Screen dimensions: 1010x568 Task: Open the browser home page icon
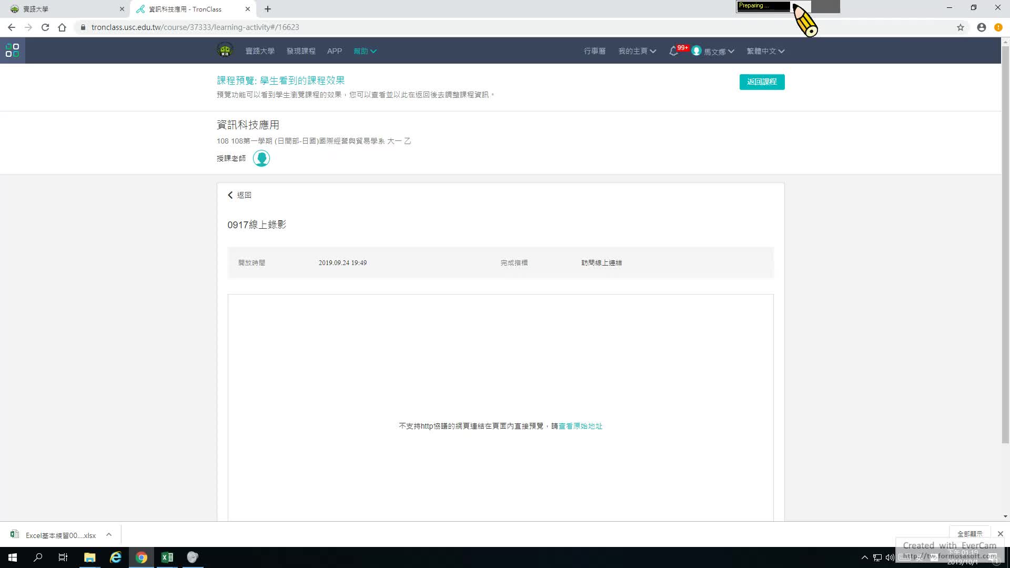click(62, 27)
